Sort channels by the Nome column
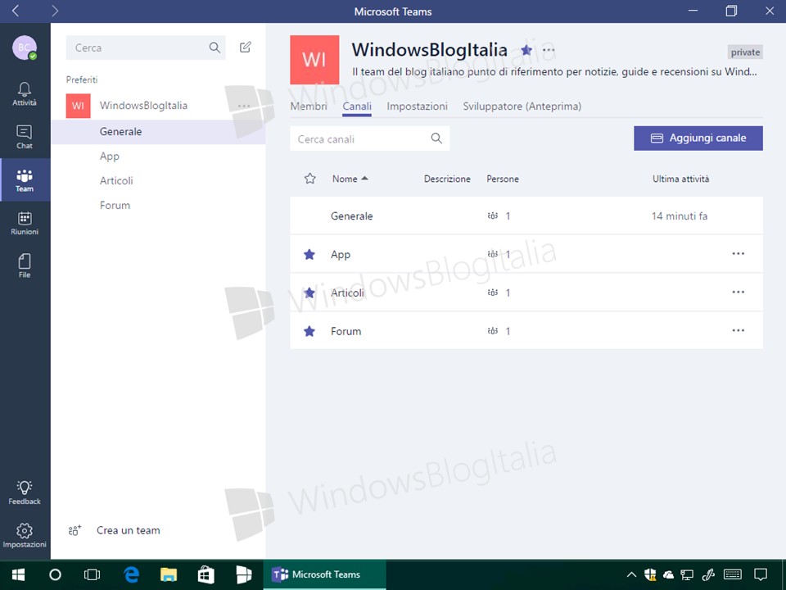The width and height of the screenshot is (786, 590). 350,179
